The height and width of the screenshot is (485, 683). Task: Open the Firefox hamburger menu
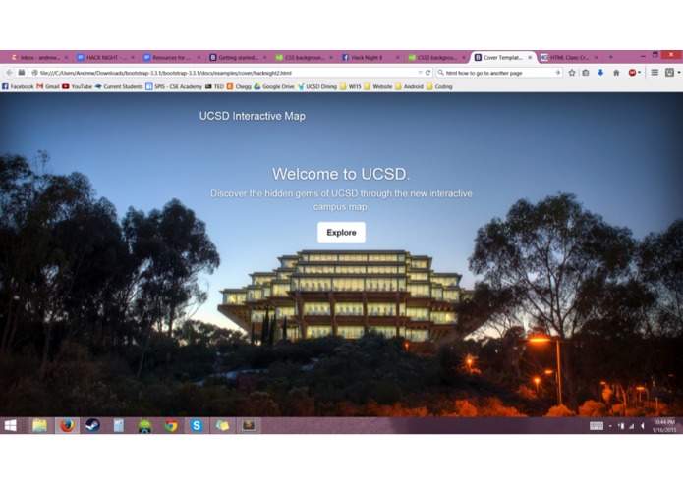(655, 73)
